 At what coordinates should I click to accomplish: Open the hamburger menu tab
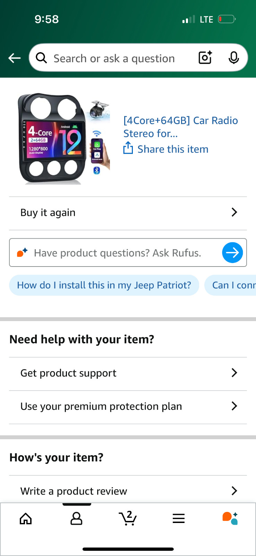(179, 518)
